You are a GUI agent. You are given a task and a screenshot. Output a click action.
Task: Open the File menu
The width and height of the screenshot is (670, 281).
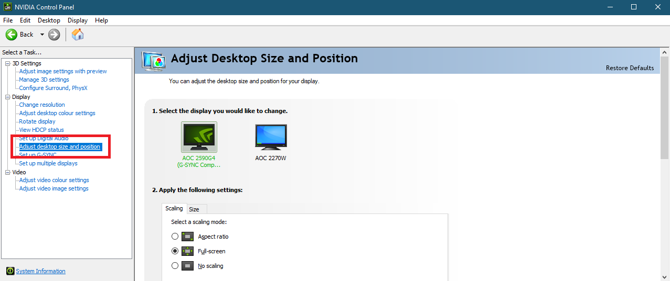8,20
